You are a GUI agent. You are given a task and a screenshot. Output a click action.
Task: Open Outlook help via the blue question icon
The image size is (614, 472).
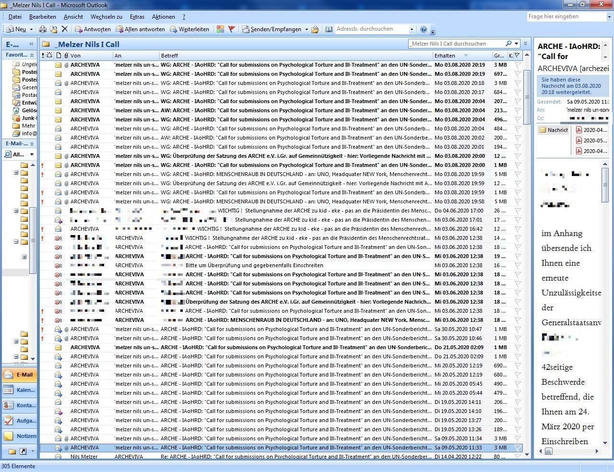point(424,29)
